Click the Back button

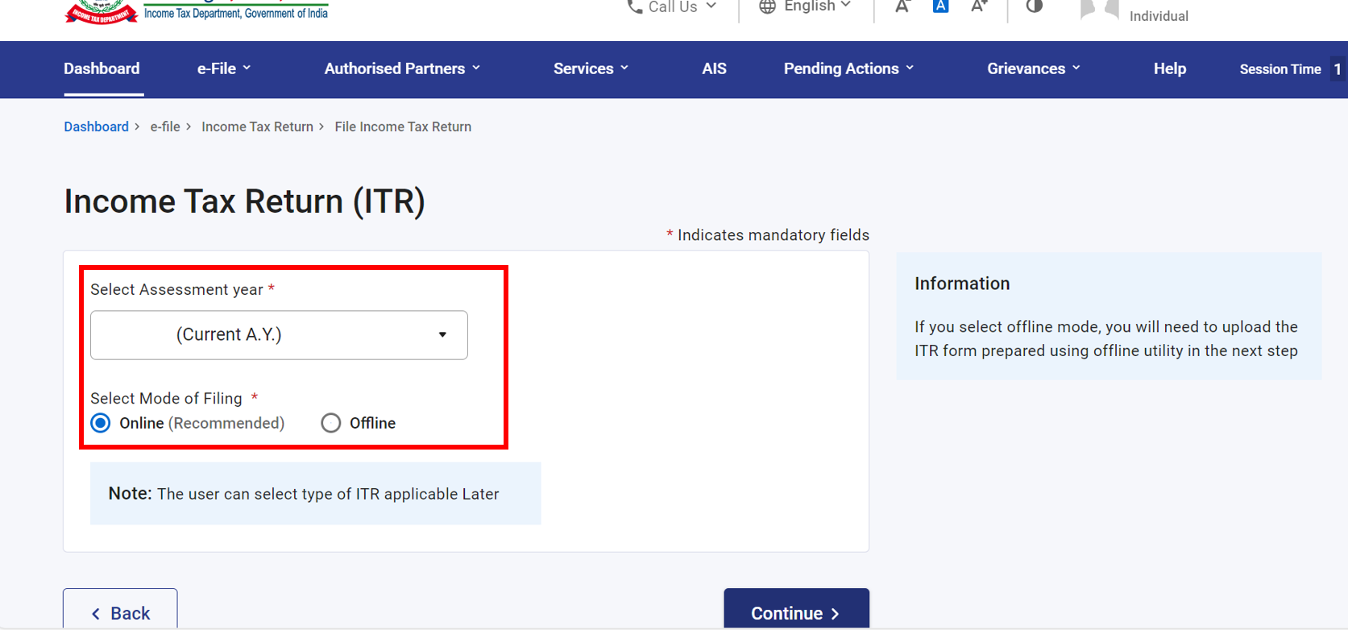[x=120, y=612]
